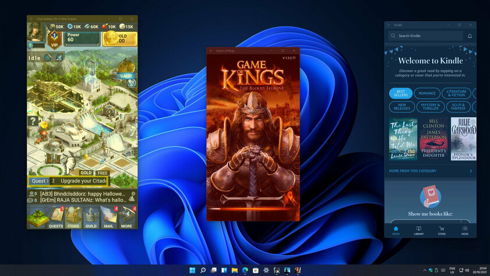Click the question mark help icon in game
Screen dimensions: 490x276
[x=33, y=120]
